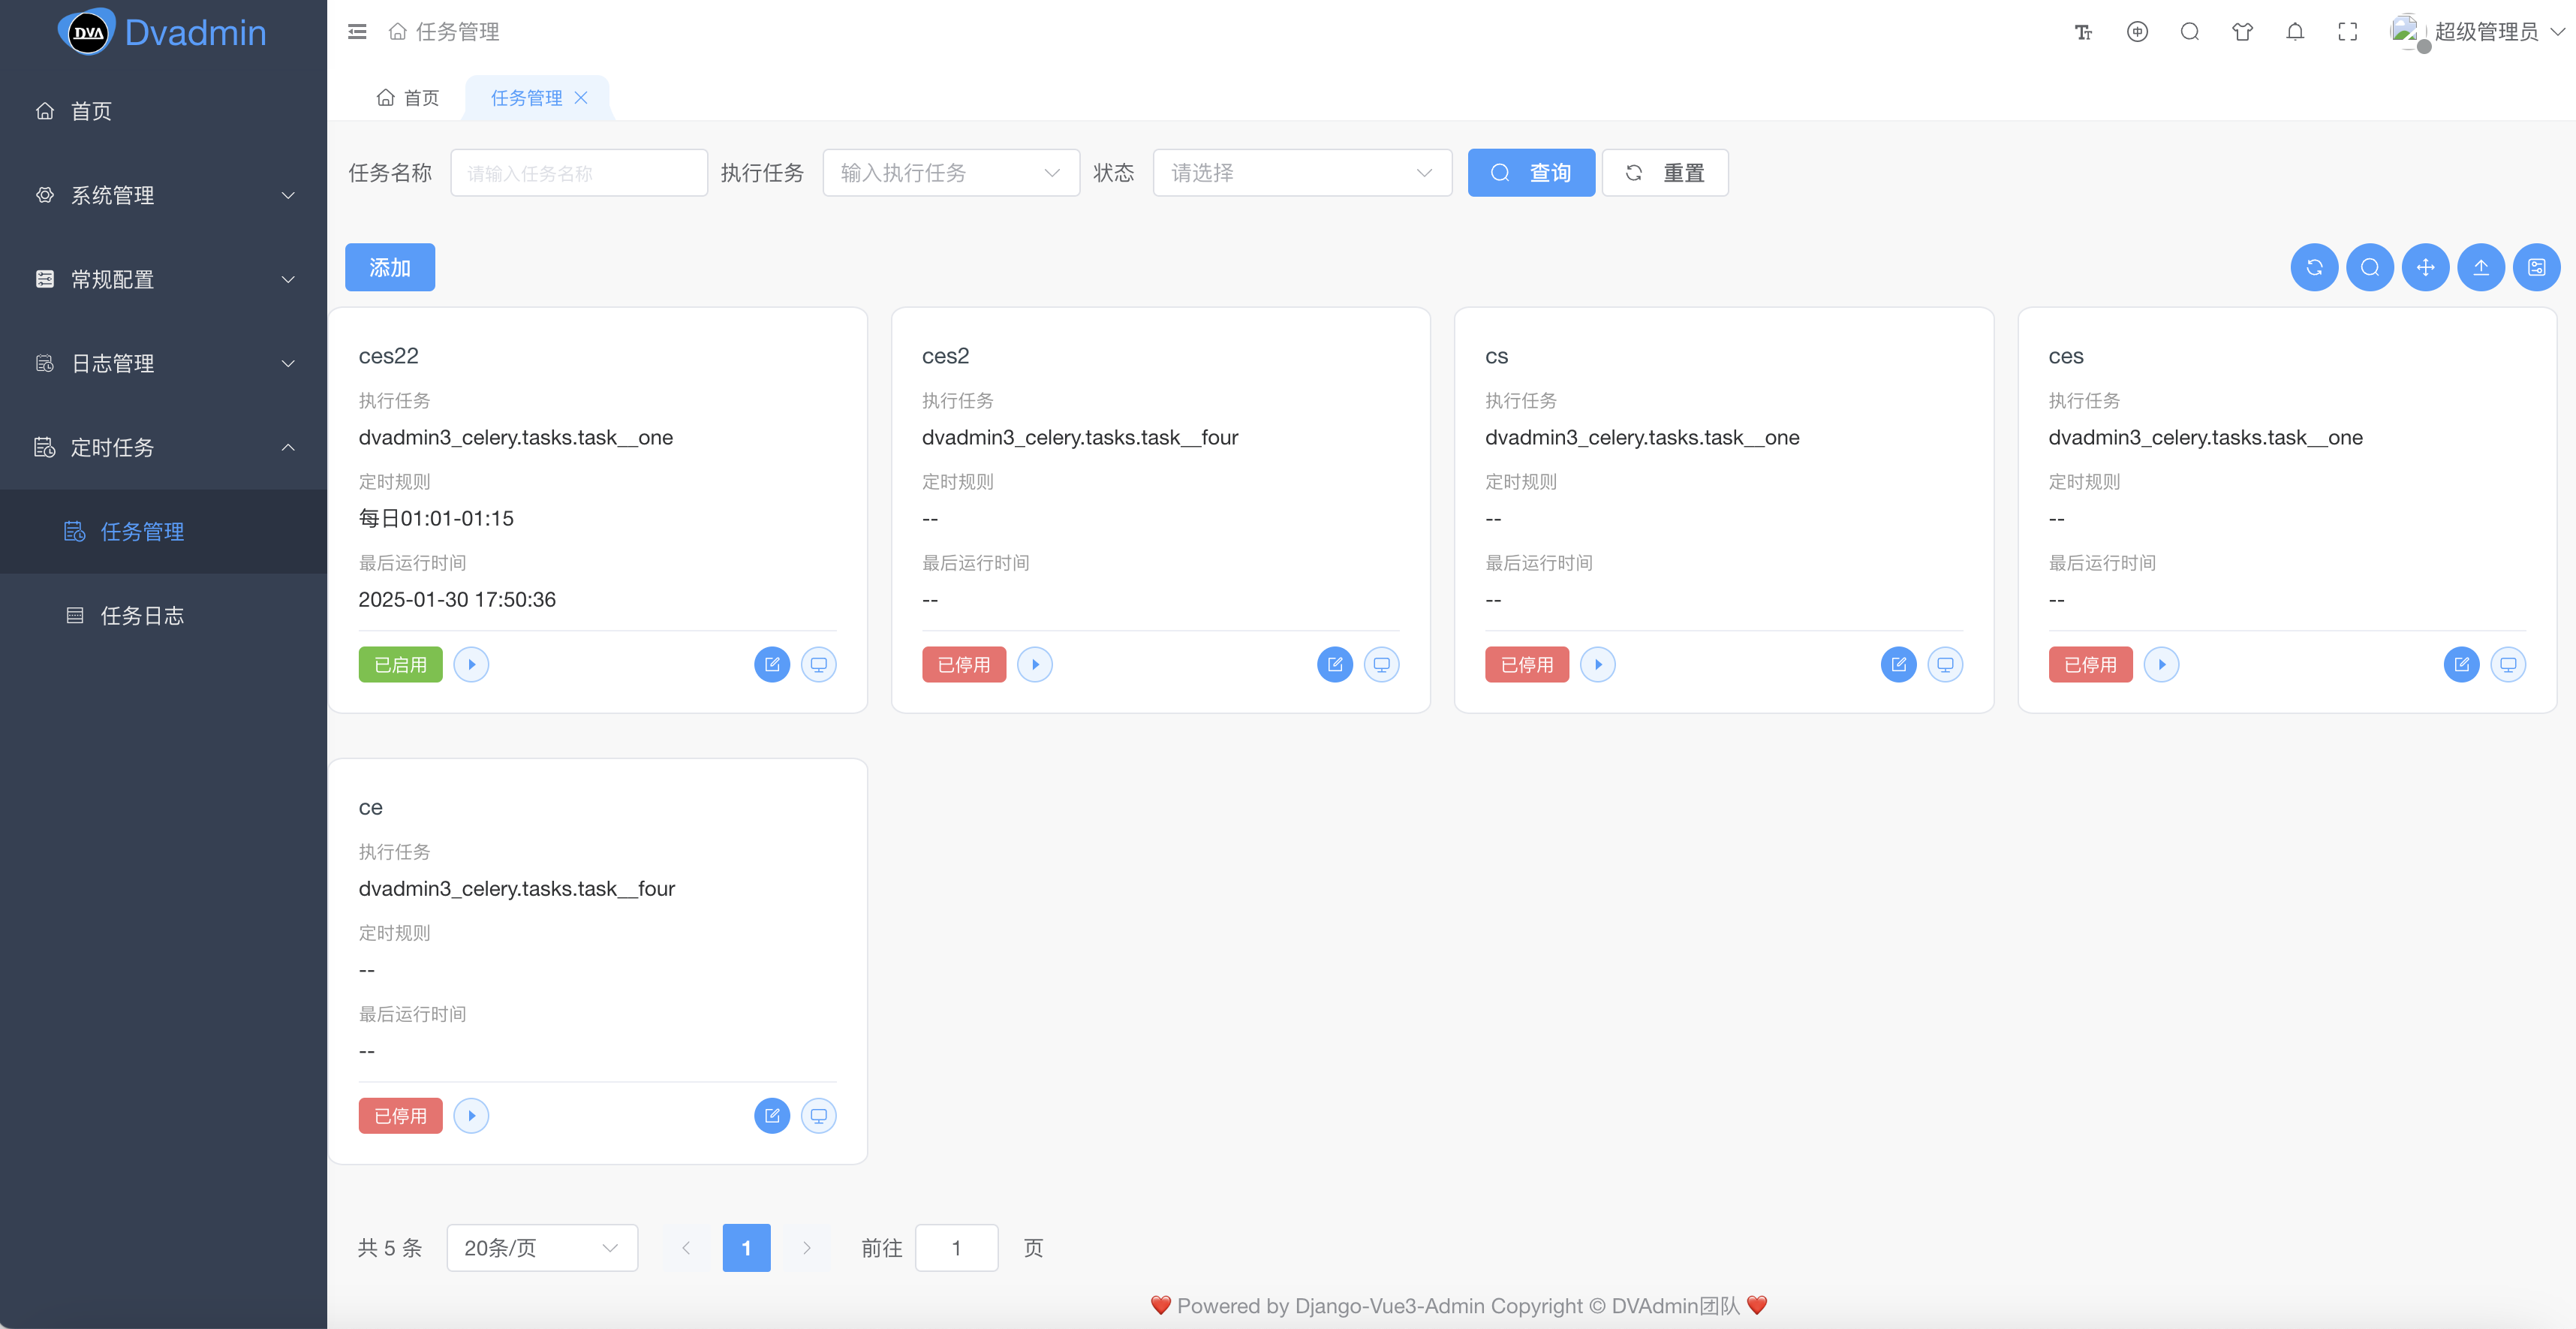Click the 添加 button
The width and height of the screenshot is (2576, 1329).
(x=389, y=267)
